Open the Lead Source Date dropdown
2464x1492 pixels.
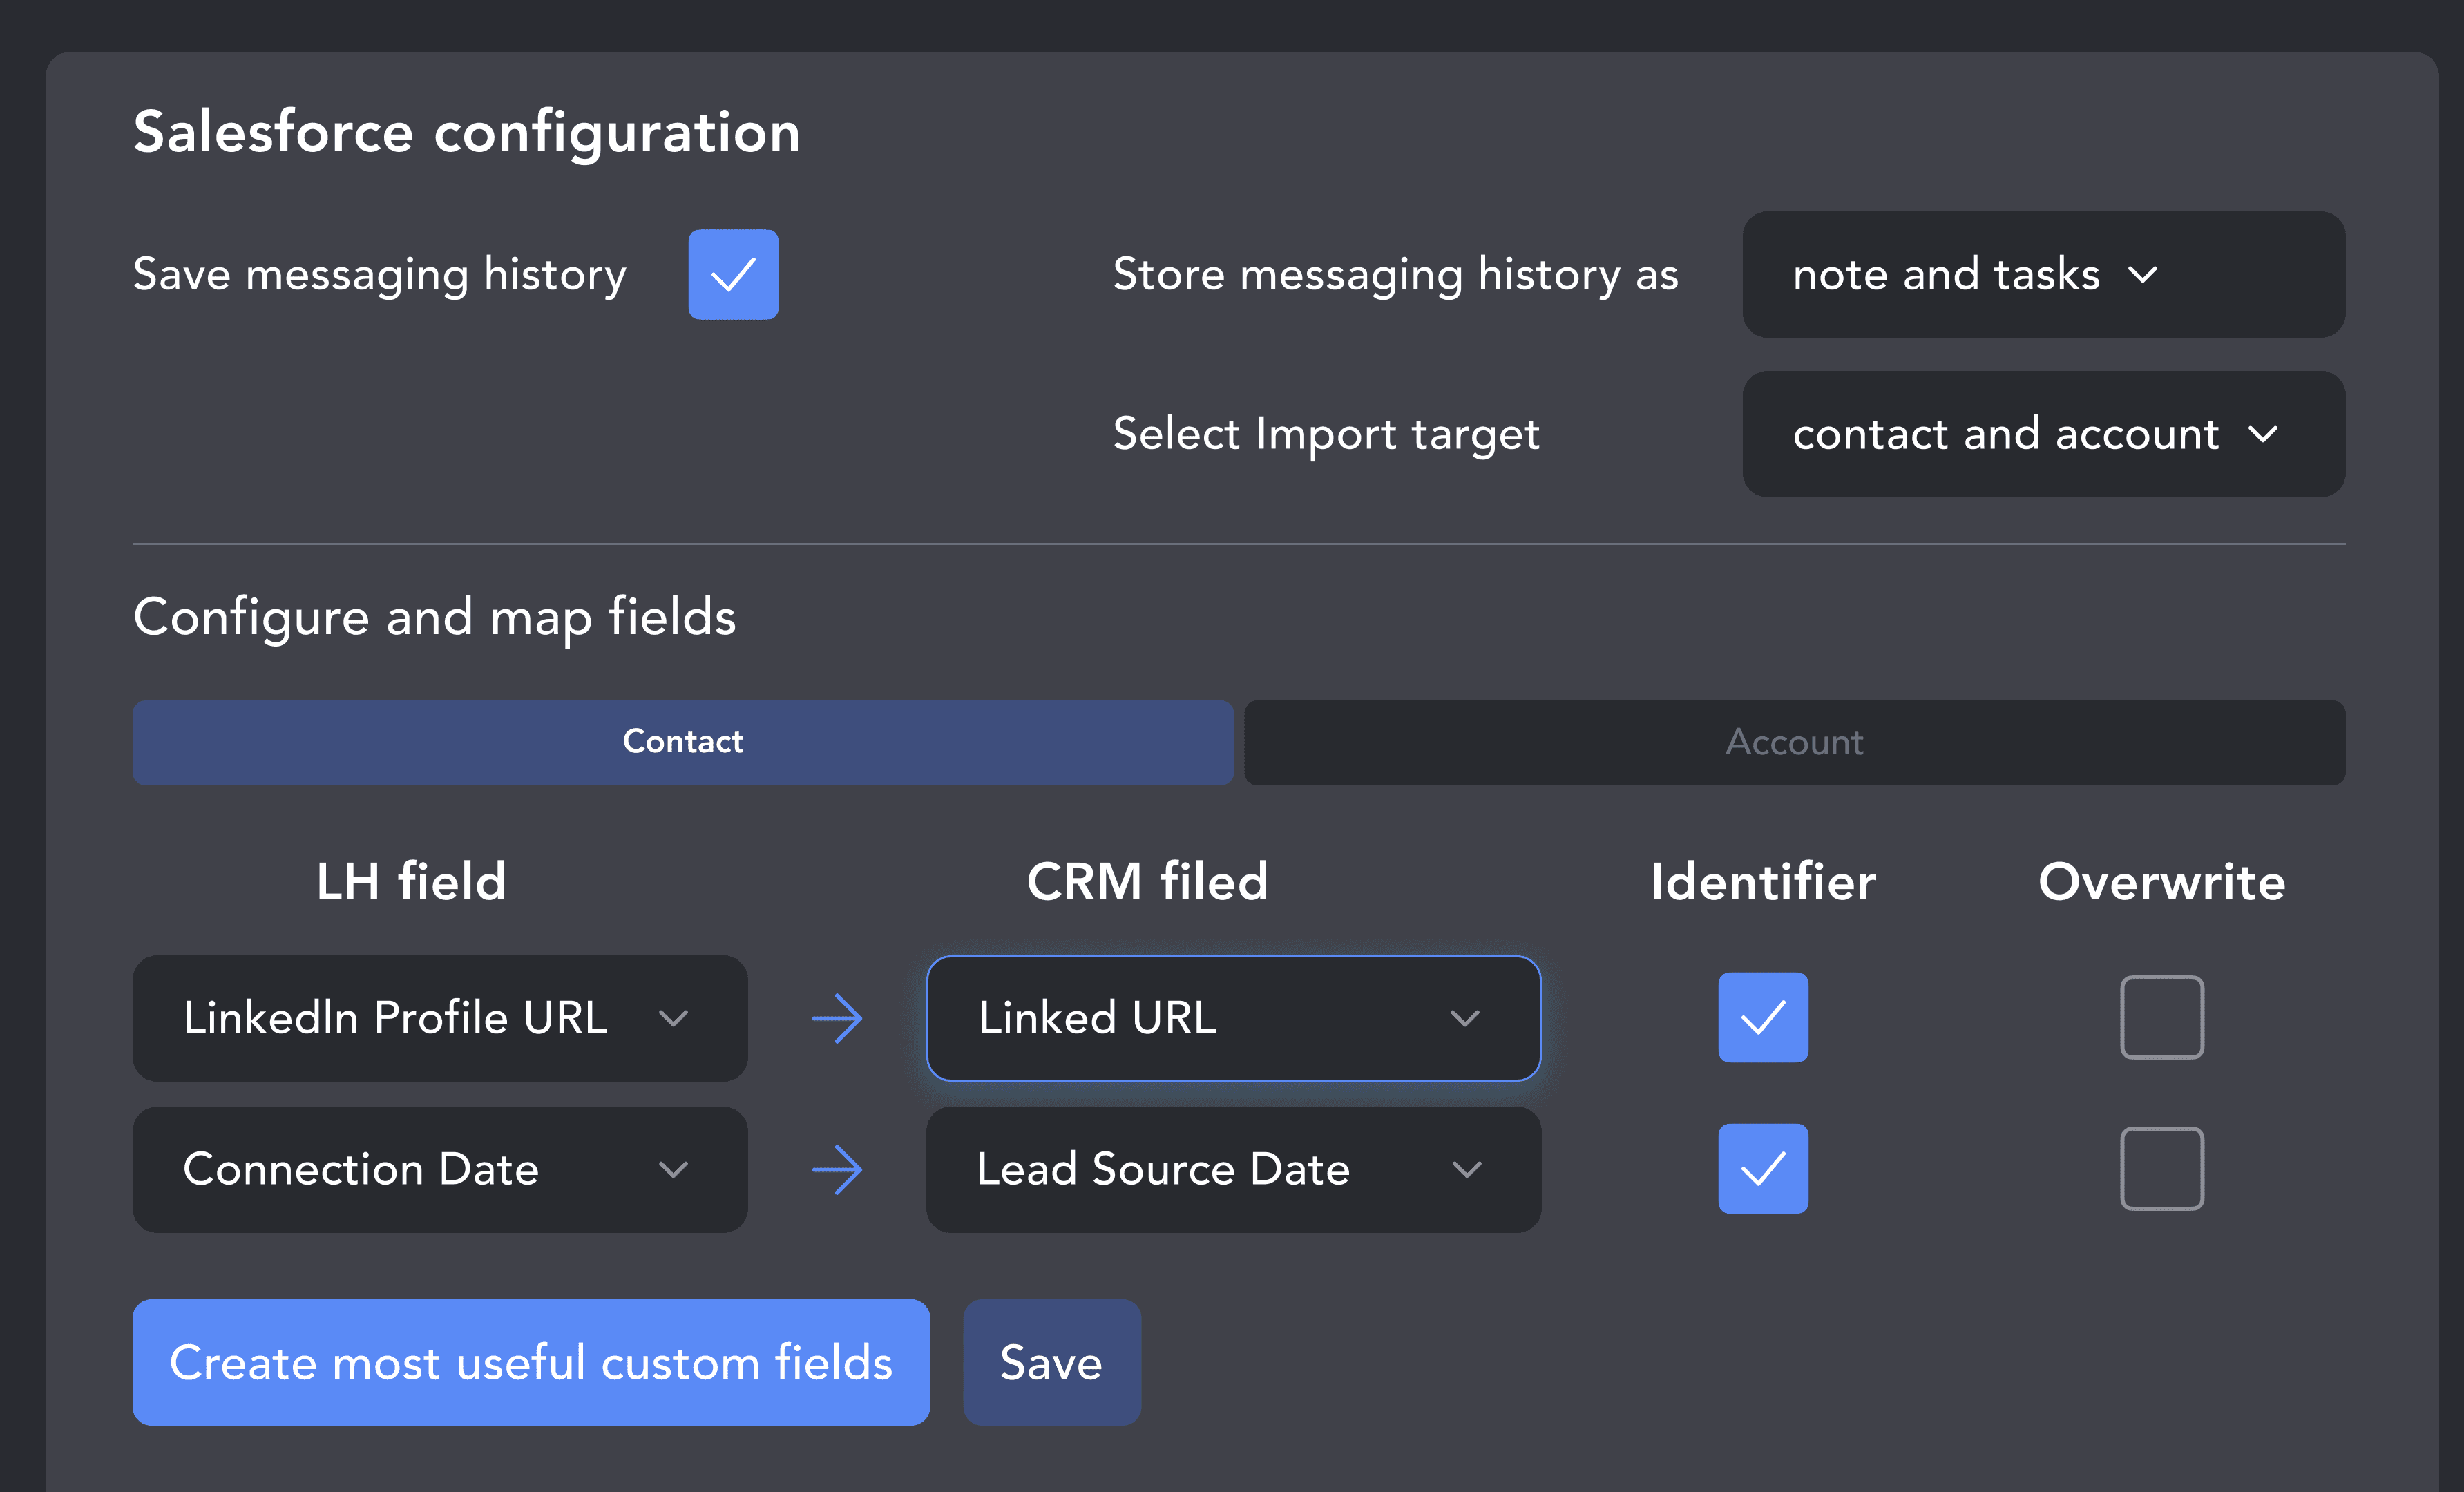pos(1233,1169)
